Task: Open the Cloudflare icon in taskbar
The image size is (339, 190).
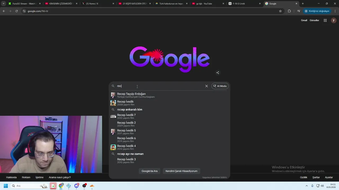Action: pyautogui.click(x=92, y=186)
